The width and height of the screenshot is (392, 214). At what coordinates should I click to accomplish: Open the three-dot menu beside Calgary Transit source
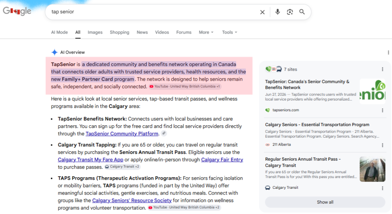tap(382, 188)
